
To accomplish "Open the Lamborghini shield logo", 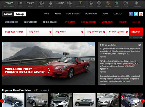I will coord(80,4).
